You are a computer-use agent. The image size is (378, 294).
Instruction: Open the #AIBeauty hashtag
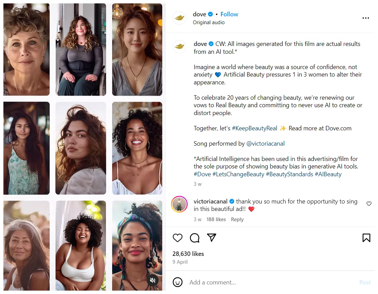[x=328, y=174]
